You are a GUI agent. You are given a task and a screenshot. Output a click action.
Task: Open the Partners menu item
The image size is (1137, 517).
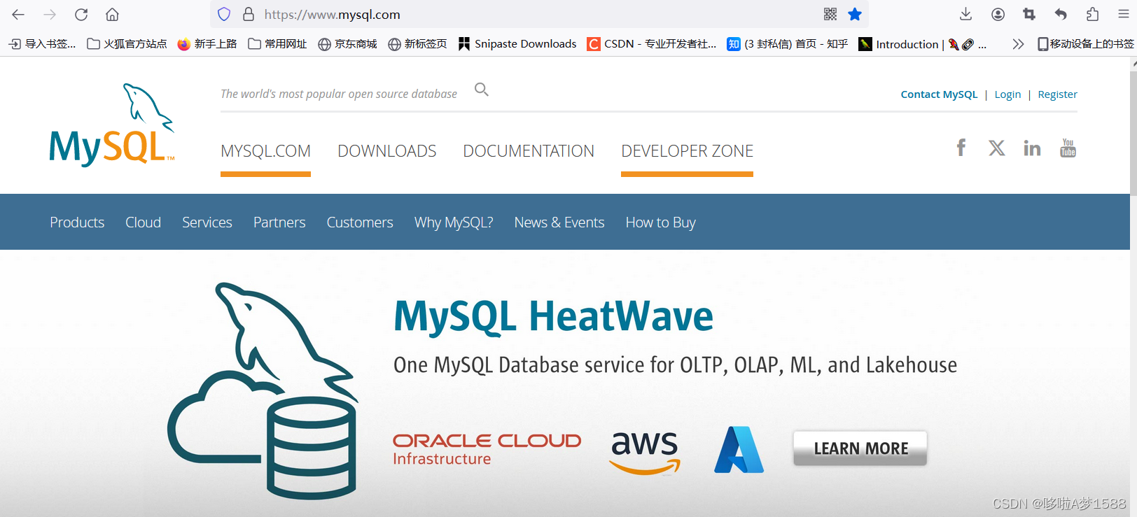click(x=279, y=222)
